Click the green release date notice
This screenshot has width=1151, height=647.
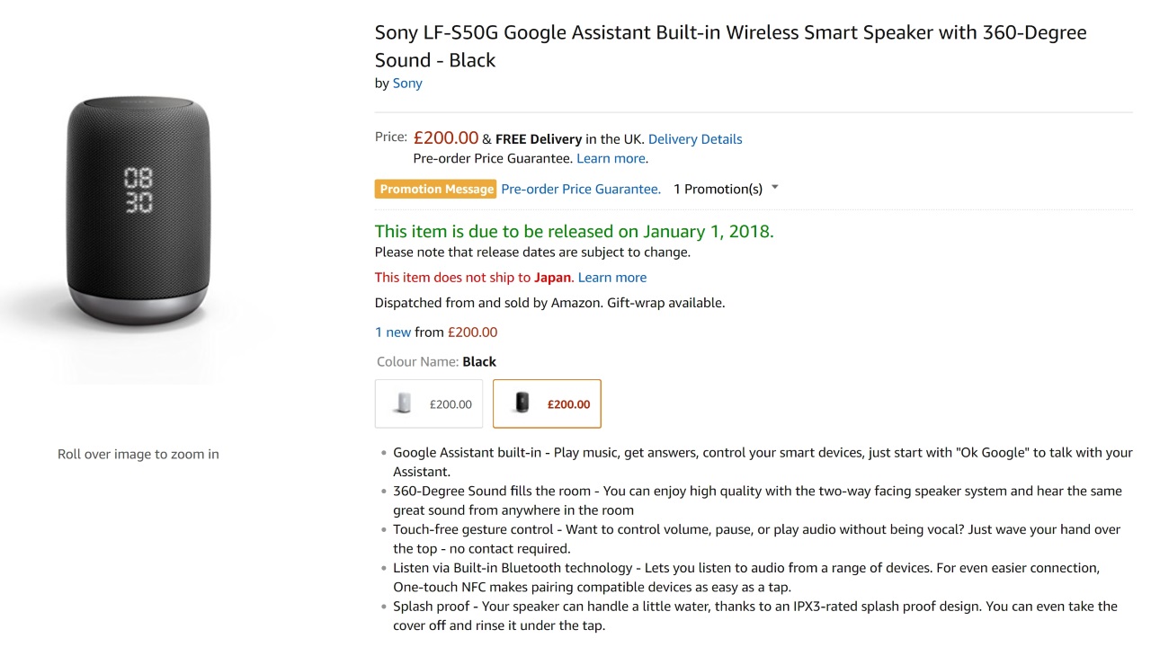(574, 232)
